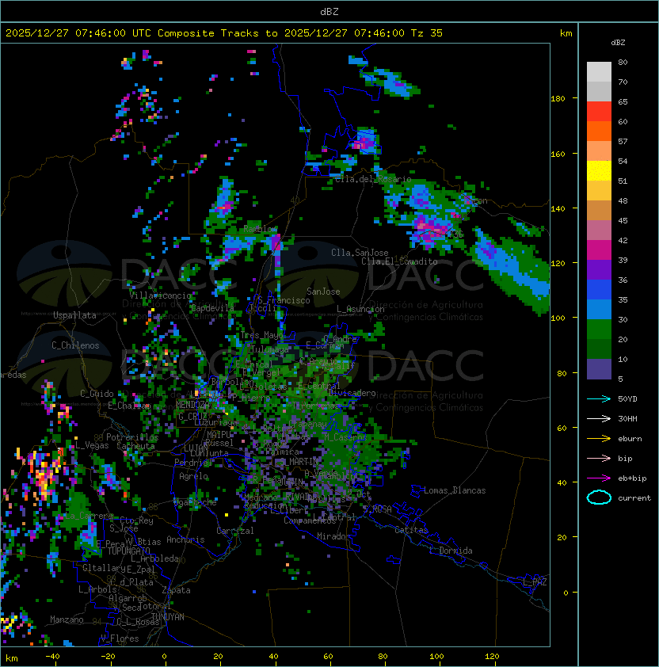Click the '180' km tick on vertical axis
The height and width of the screenshot is (667, 659).
pyautogui.click(x=558, y=99)
